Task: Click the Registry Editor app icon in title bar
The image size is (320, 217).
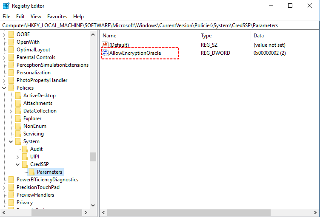Action: [x=6, y=6]
